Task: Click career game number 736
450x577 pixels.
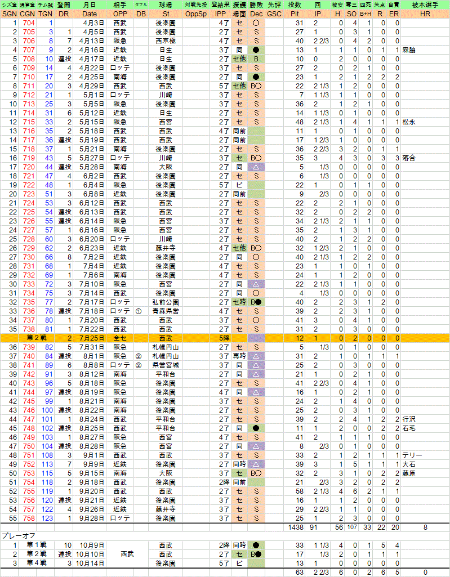Action: tap(29, 311)
